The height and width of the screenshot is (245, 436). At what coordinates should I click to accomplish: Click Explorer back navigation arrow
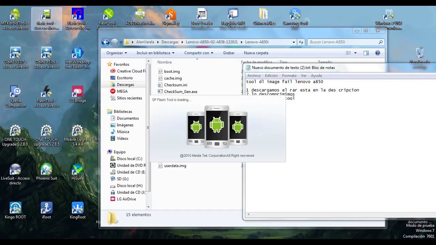click(x=106, y=42)
